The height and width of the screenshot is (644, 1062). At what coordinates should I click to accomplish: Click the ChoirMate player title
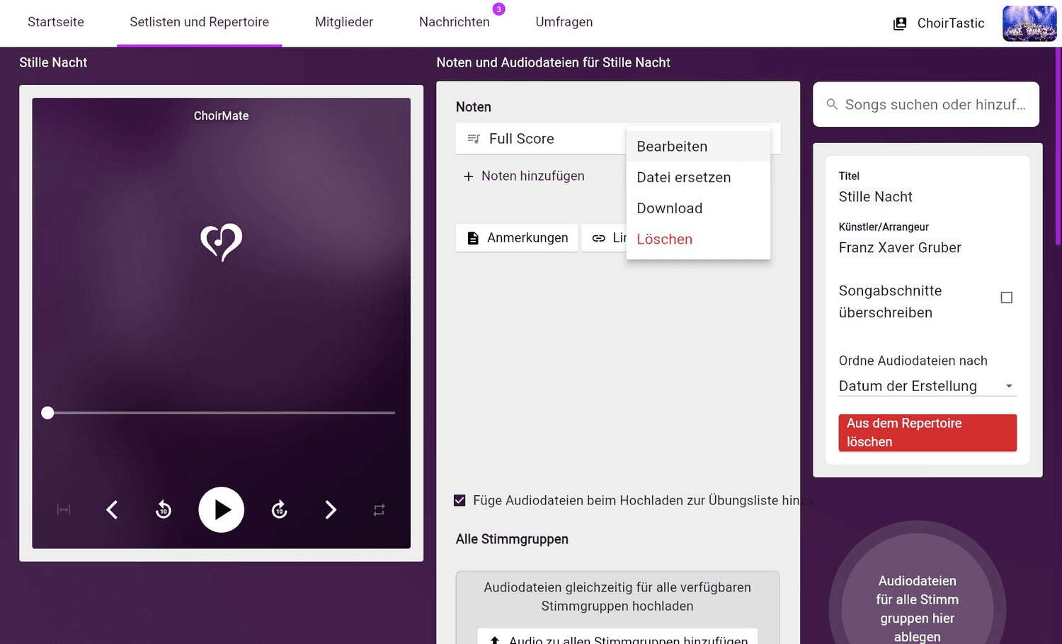pos(221,115)
